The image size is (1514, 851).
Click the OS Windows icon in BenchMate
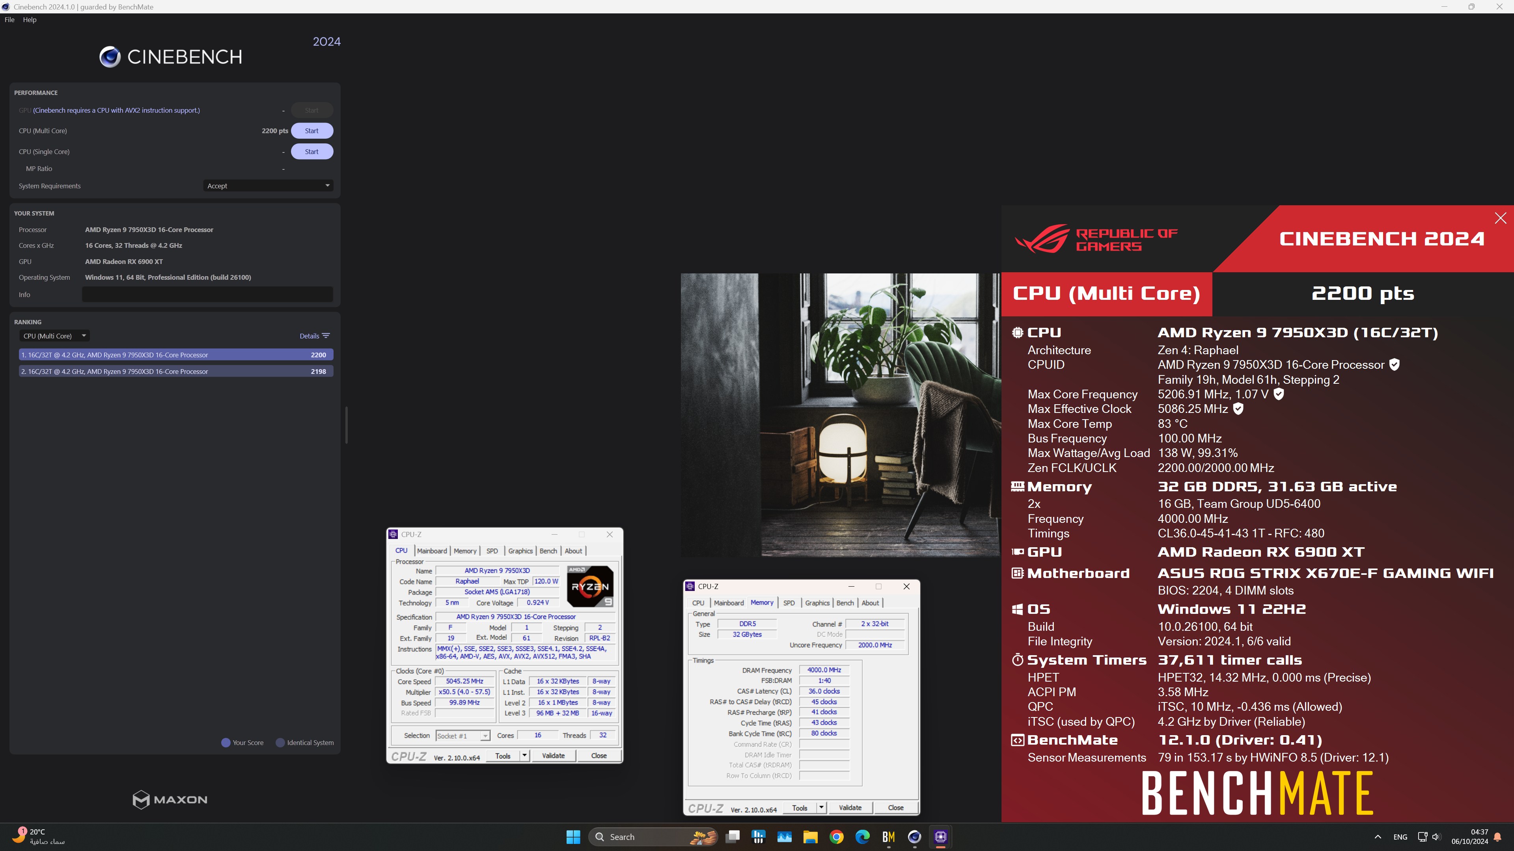(1017, 609)
